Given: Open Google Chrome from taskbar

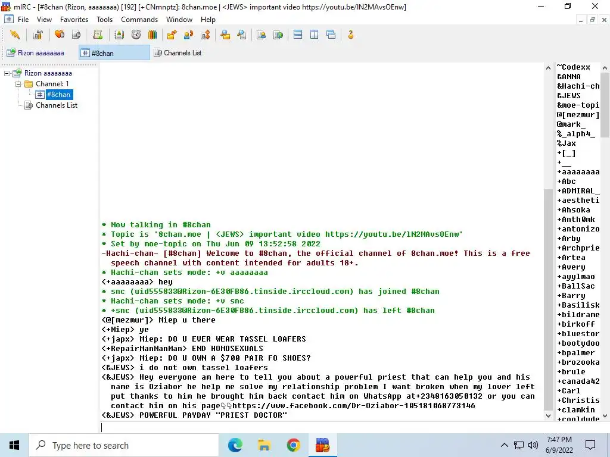Looking at the screenshot, I should click(x=293, y=445).
